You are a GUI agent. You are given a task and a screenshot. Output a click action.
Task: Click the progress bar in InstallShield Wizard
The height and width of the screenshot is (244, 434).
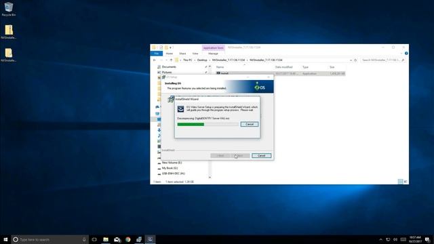coord(208,125)
